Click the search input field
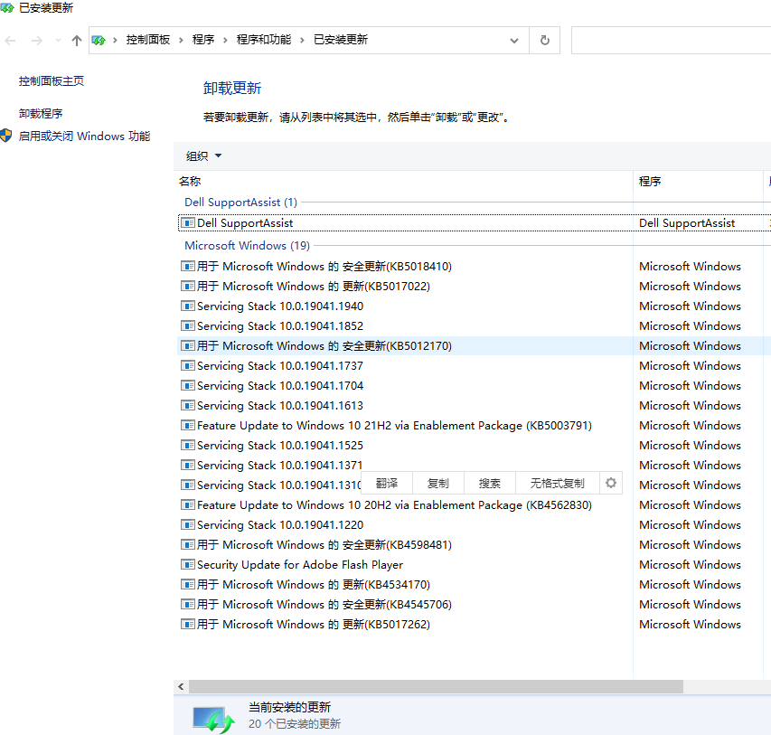Viewport: 771px width, 735px height. click(x=671, y=41)
